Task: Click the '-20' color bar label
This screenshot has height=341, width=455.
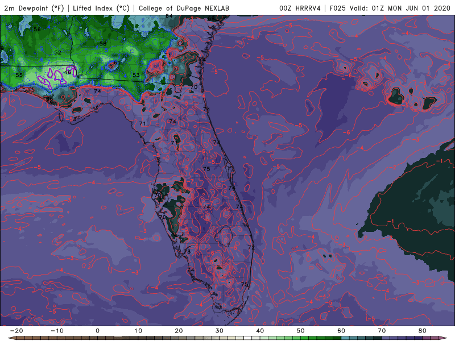Action: 16,331
